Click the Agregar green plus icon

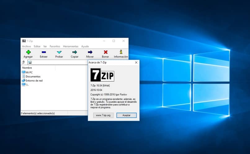[x=28, y=52]
